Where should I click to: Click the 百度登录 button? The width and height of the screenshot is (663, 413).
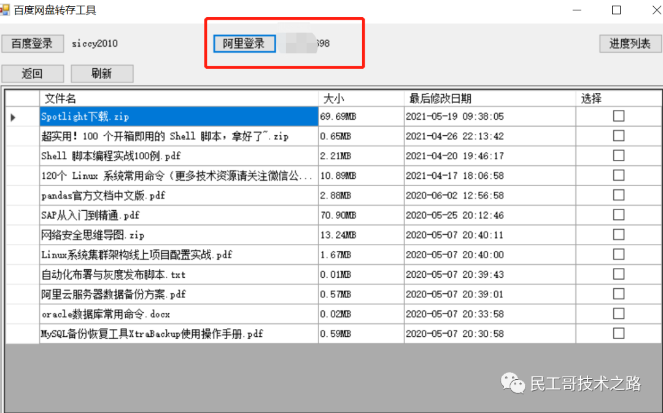coord(33,44)
